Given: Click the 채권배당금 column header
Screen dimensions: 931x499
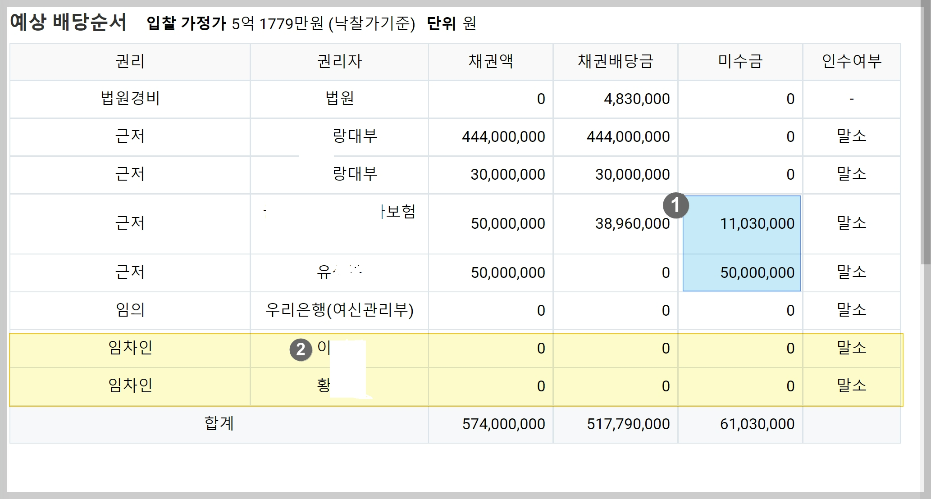Looking at the screenshot, I should tap(616, 61).
